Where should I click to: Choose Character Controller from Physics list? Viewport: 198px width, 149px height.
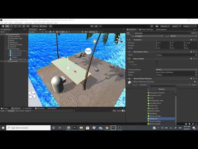pos(161,93)
